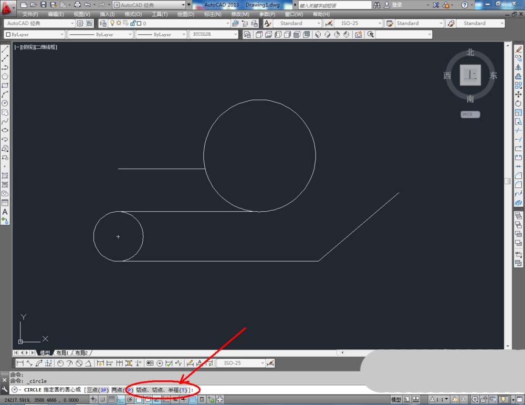This screenshot has width=525, height=405.
Task: Select the Rotate tool in modify toolbar
Action: [x=518, y=103]
